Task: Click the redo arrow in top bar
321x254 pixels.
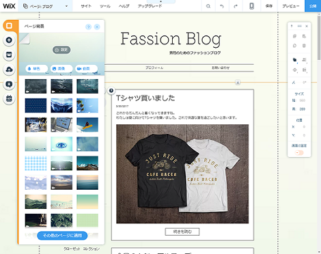Action: 236,6
